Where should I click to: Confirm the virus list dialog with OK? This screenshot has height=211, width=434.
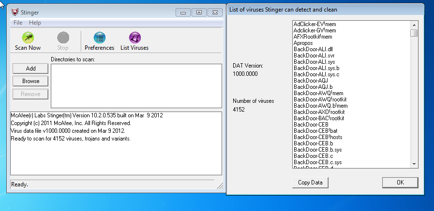[x=400, y=183]
